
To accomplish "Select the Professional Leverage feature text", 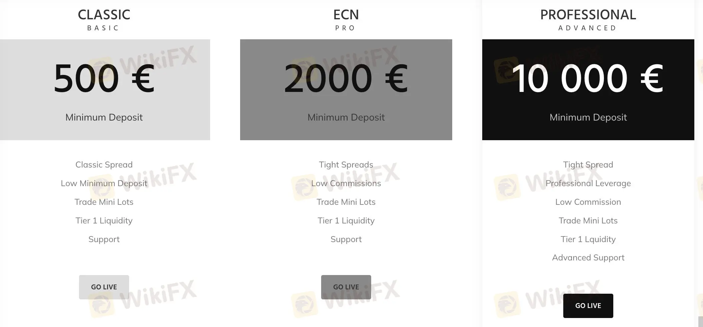I will coord(588,183).
